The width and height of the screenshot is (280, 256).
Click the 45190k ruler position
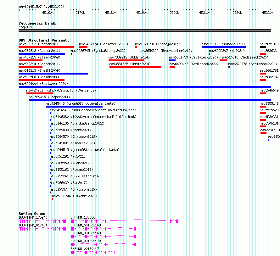point(142,13)
